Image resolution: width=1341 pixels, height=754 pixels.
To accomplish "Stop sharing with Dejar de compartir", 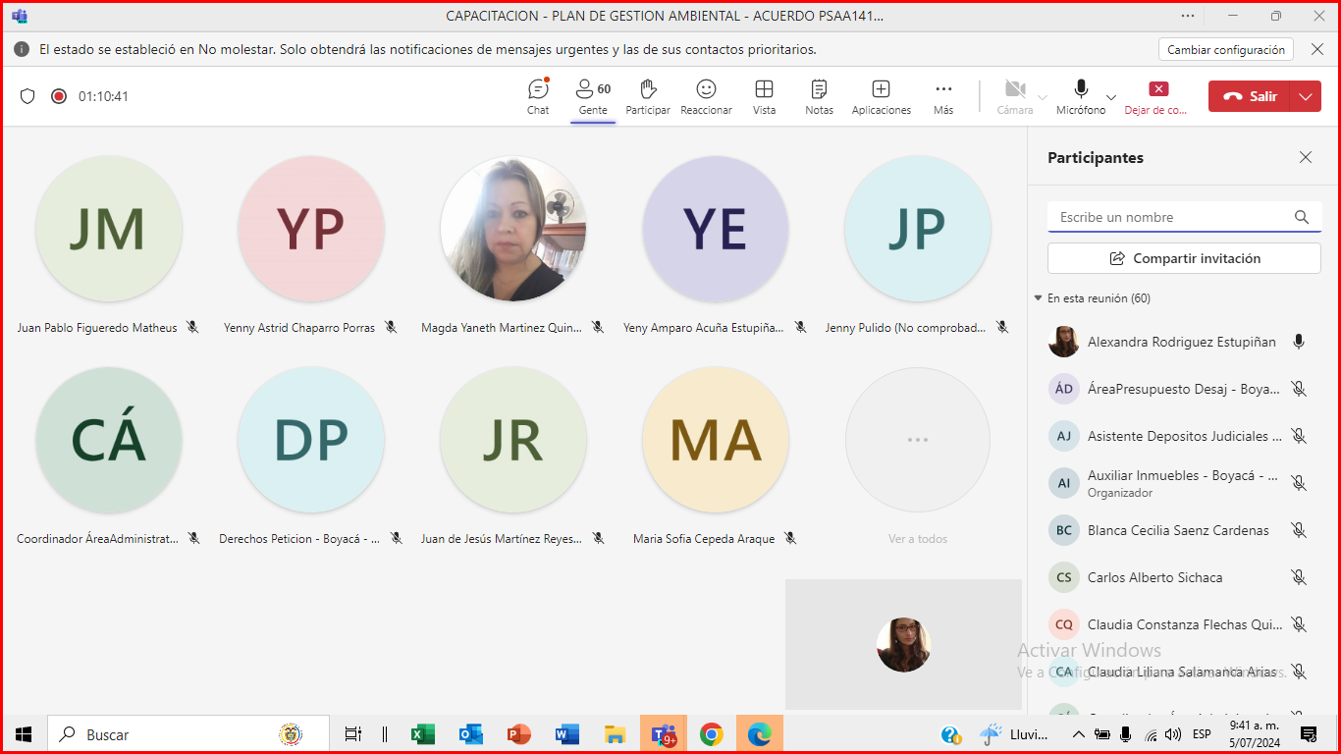I will pos(1158,96).
